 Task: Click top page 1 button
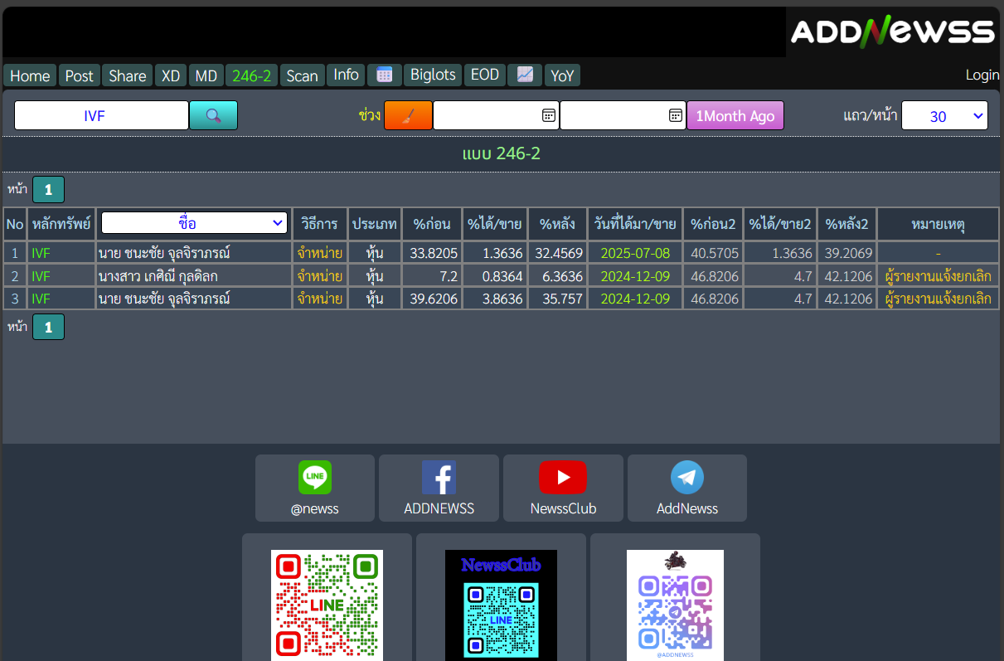48,190
